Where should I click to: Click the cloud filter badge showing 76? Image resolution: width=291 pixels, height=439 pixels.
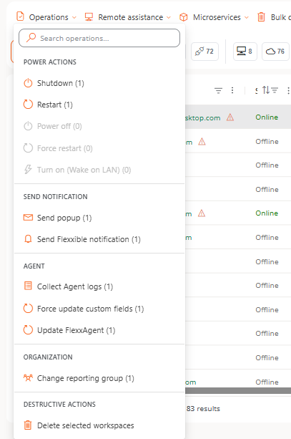[275, 52]
